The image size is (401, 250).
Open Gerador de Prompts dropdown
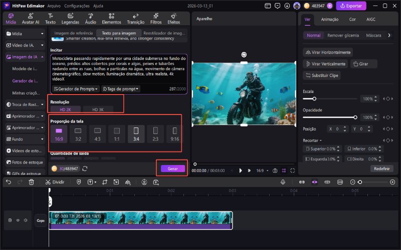[x=76, y=89]
